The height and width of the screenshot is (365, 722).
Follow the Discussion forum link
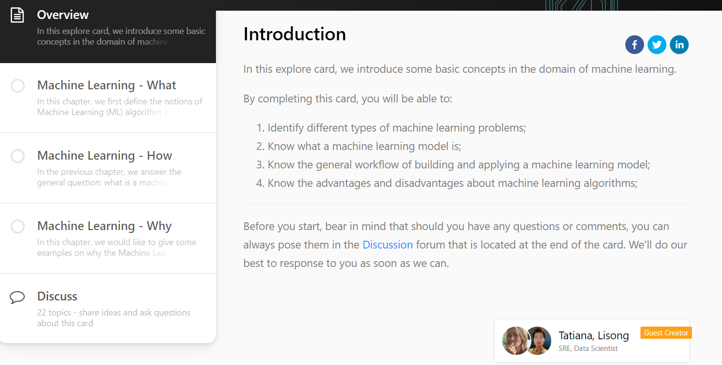tap(387, 245)
